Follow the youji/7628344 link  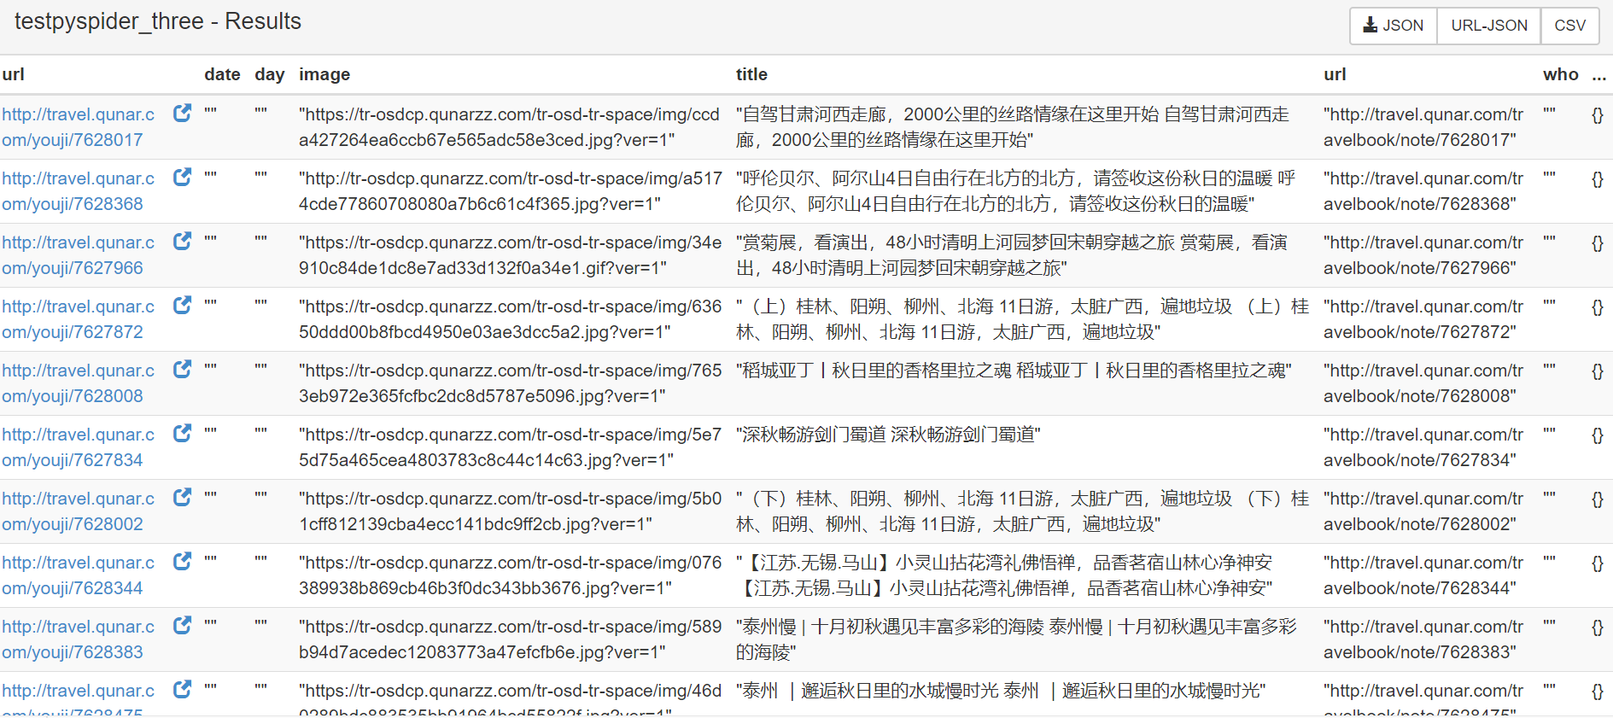pyautogui.click(x=79, y=575)
